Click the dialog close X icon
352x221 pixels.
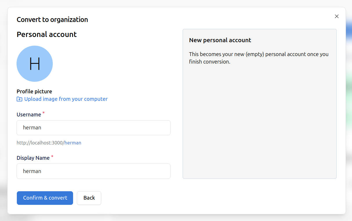point(337,16)
